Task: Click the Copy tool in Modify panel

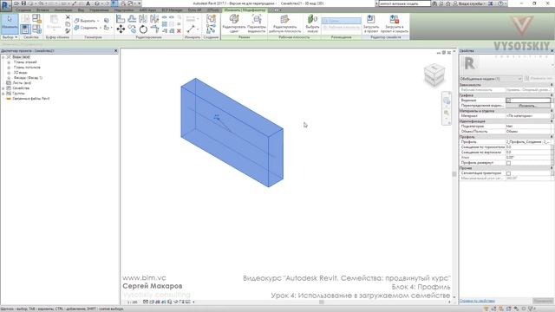Action: (x=132, y=29)
